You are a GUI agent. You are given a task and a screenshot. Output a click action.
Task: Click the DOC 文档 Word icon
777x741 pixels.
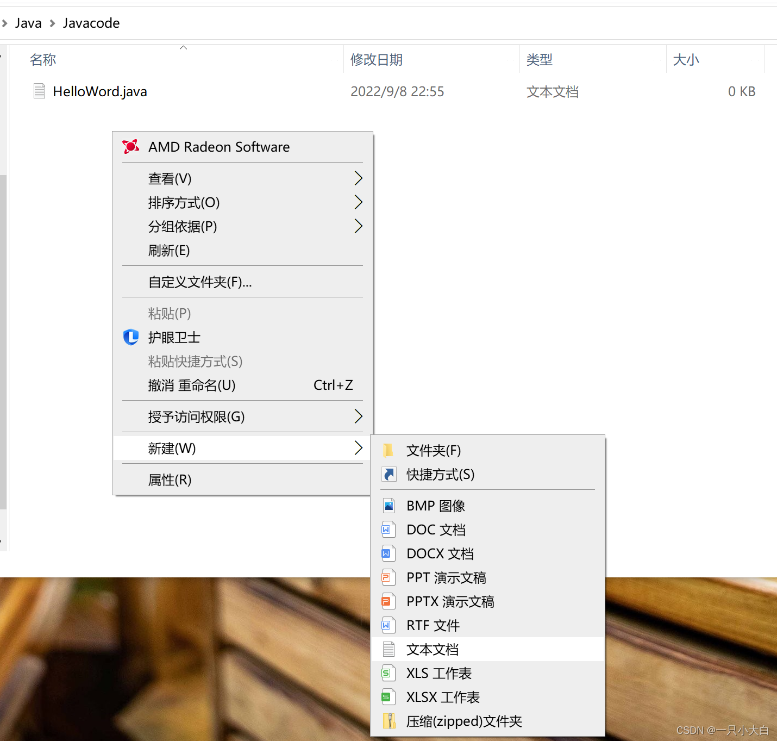click(388, 529)
